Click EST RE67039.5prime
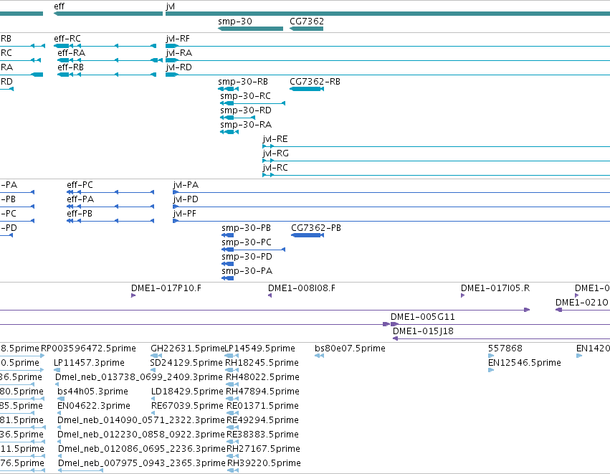The width and height of the screenshot is (610, 474). pyautogui.click(x=153, y=413)
